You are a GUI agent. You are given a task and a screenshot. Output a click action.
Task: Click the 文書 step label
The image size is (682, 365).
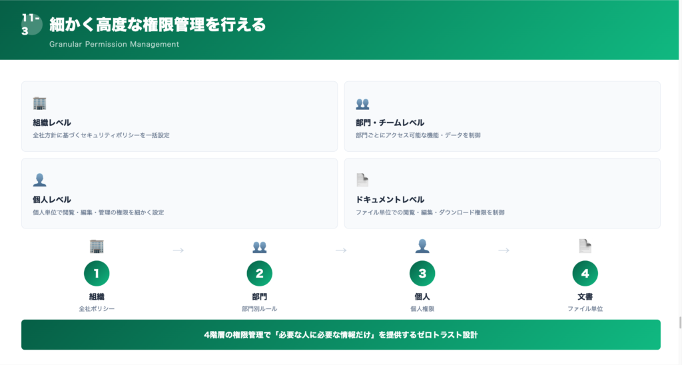pyautogui.click(x=585, y=296)
